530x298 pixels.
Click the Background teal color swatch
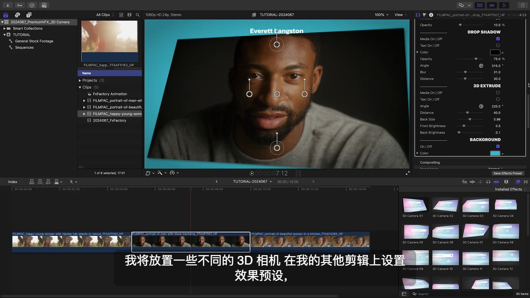click(x=495, y=153)
